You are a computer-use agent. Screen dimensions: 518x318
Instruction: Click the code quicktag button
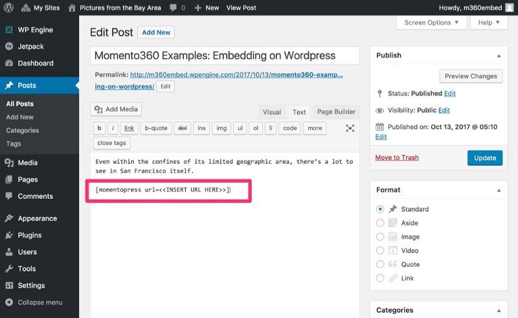[289, 128]
